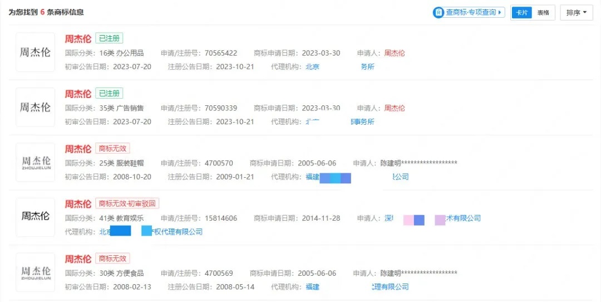The width and height of the screenshot is (601, 302).
Task: Click the 25类 服装鞋帽 classification text
Action: pyautogui.click(x=121, y=163)
